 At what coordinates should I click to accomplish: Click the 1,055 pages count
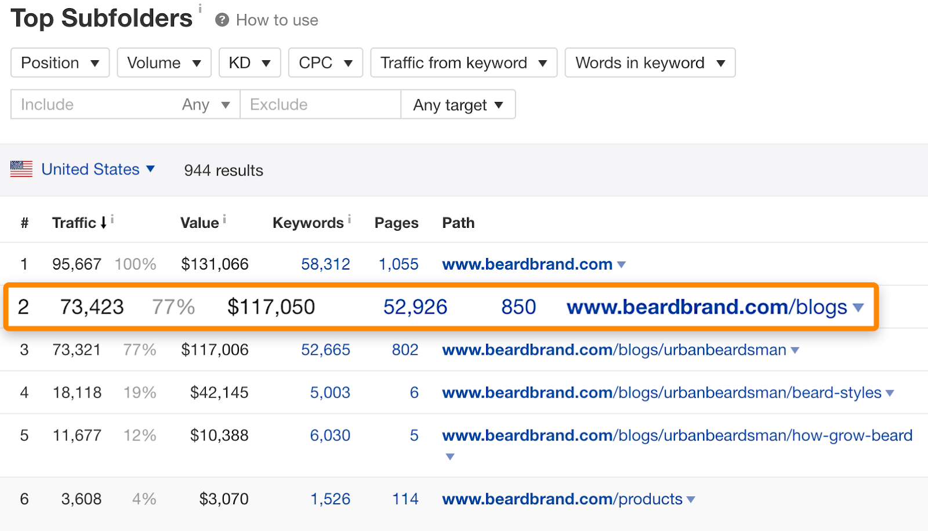[398, 264]
